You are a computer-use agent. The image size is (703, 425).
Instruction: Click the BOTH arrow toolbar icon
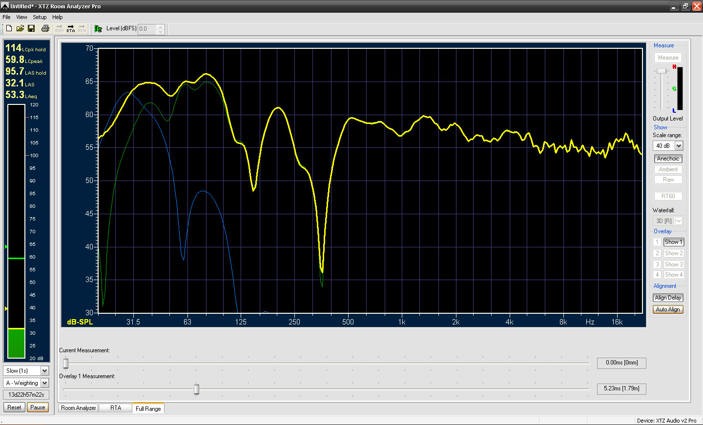(82, 29)
